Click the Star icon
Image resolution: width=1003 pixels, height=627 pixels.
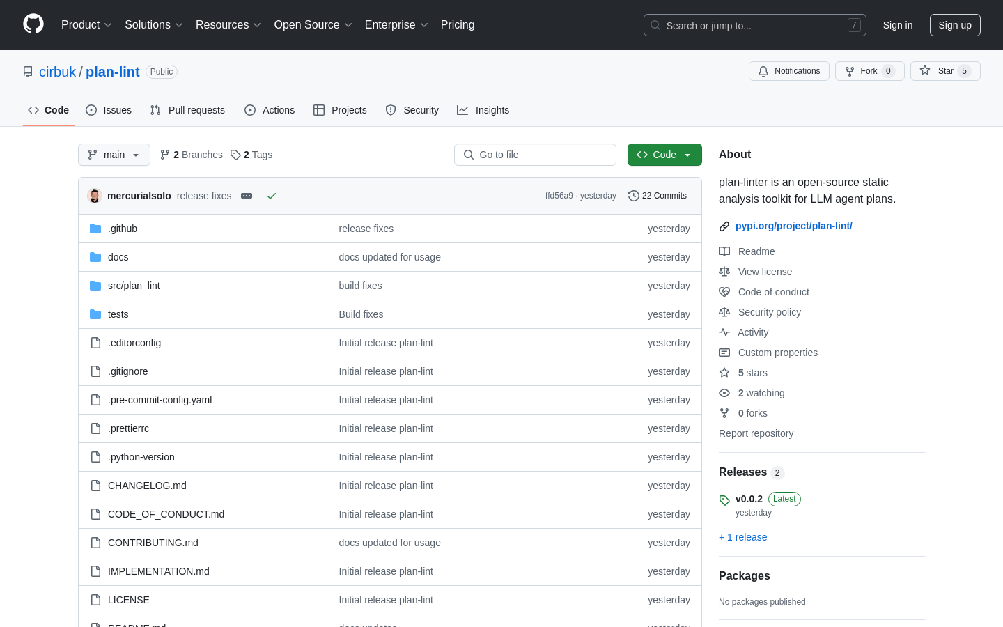click(x=925, y=70)
